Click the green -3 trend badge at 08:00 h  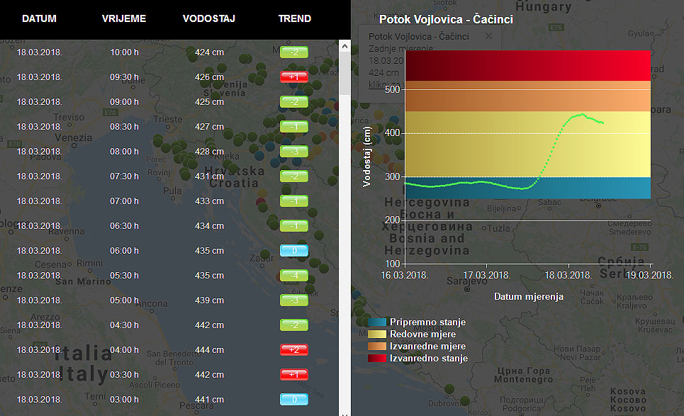(x=294, y=152)
